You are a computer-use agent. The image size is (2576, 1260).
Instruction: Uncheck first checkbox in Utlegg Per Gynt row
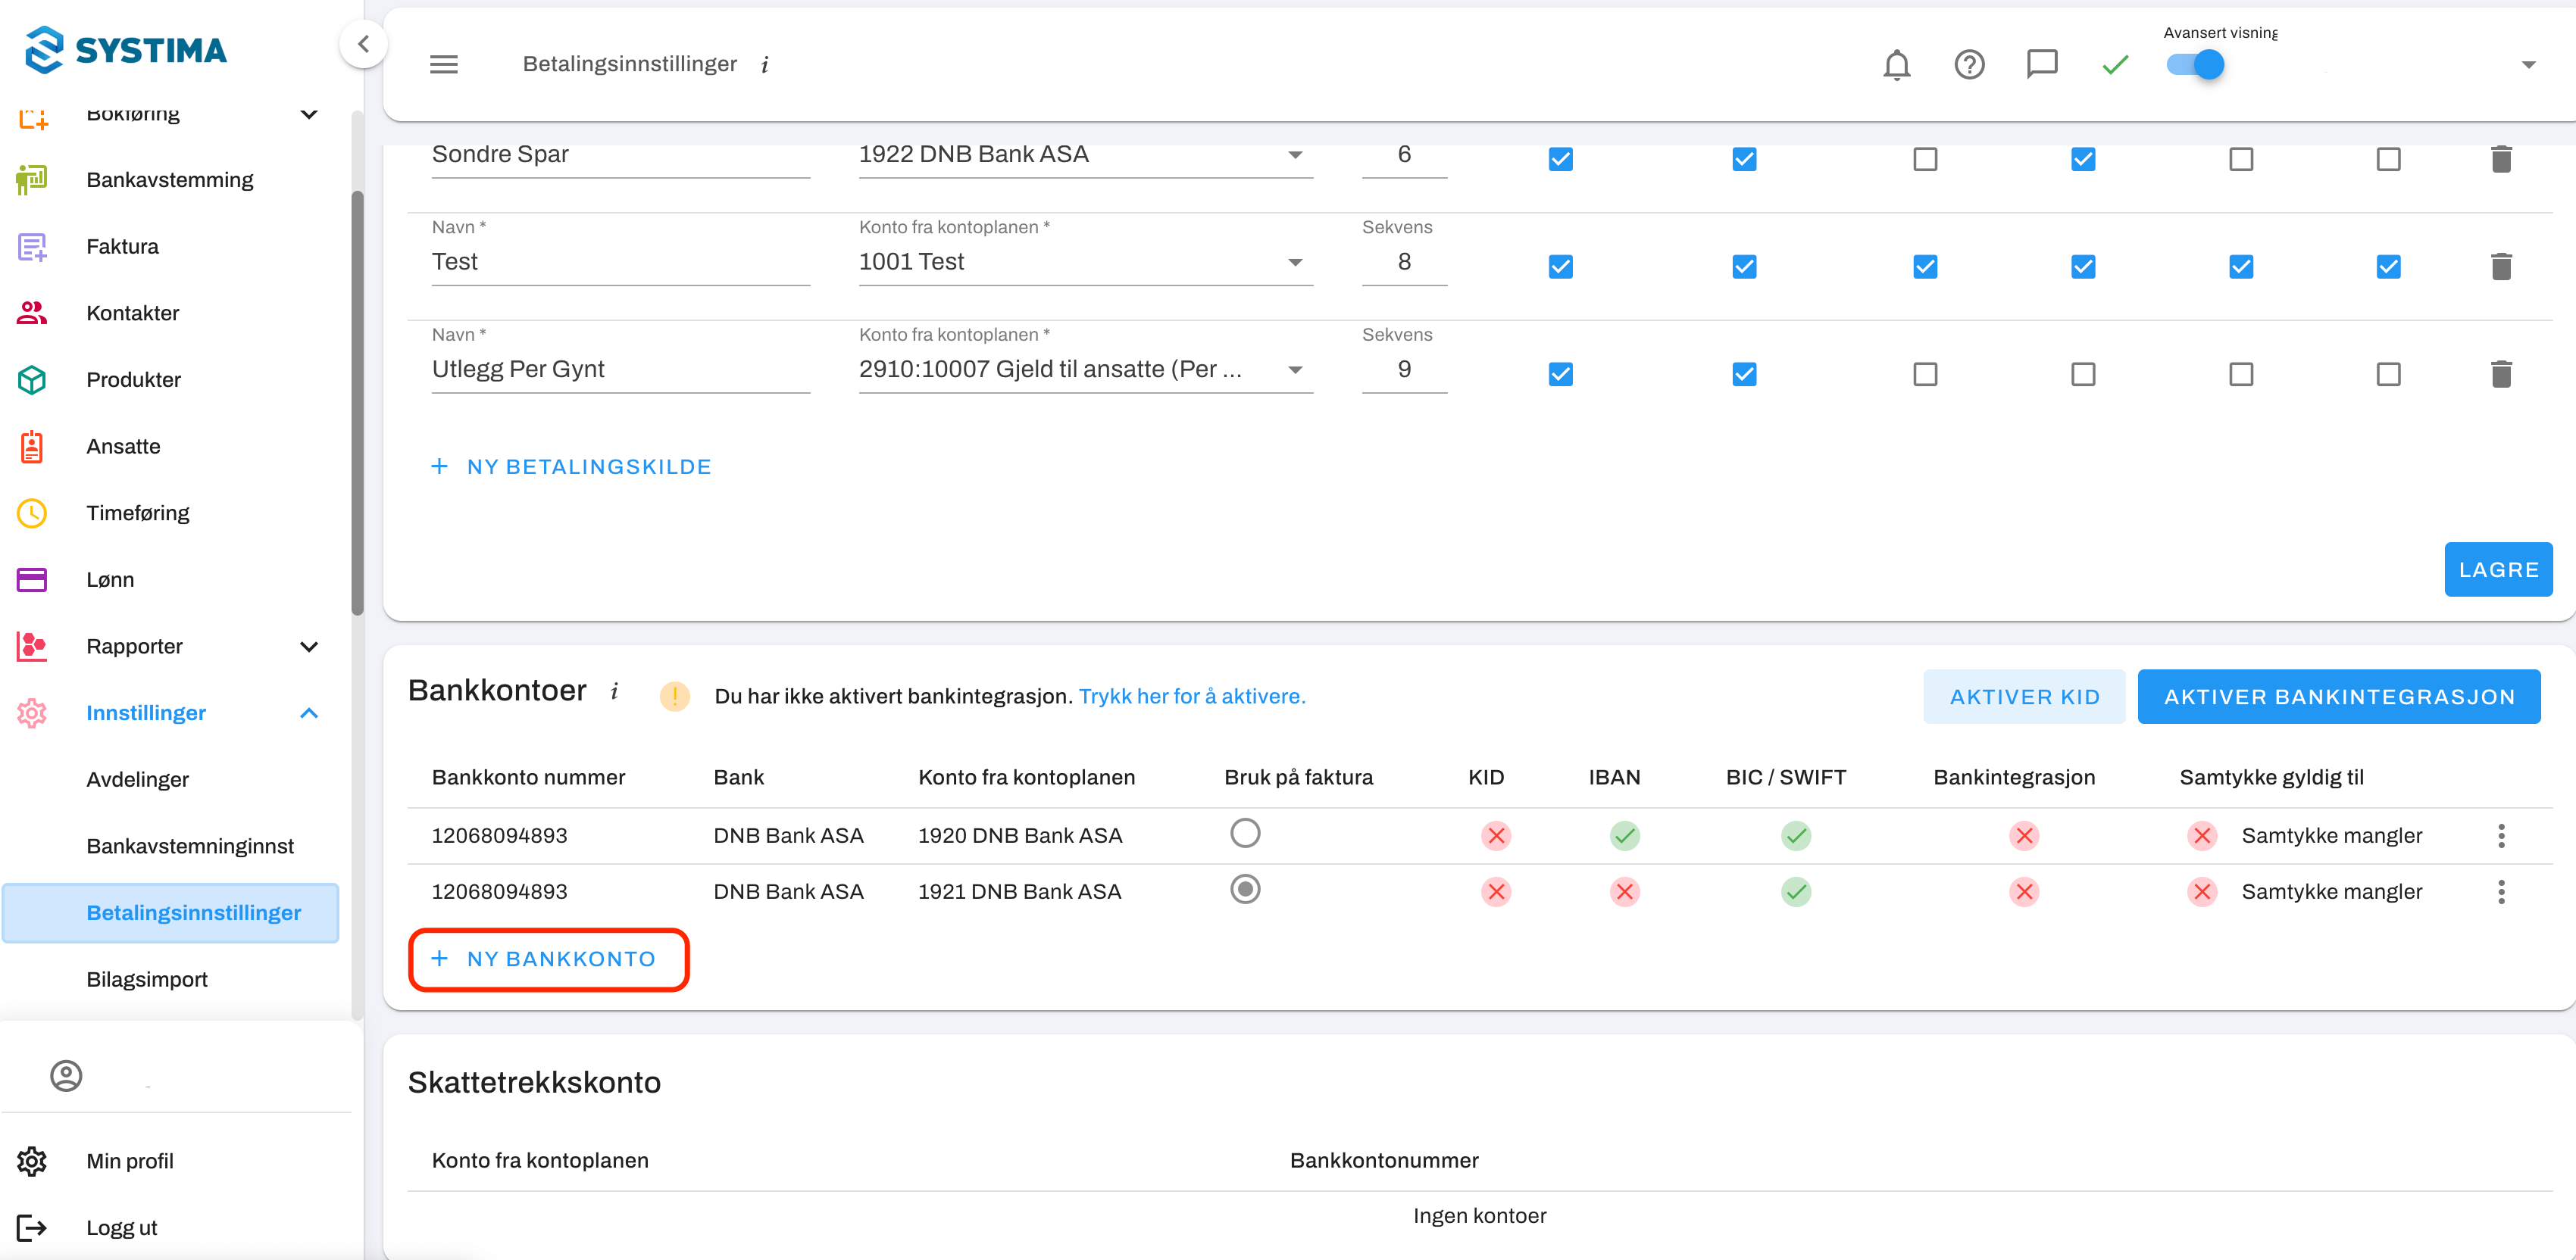point(1560,374)
